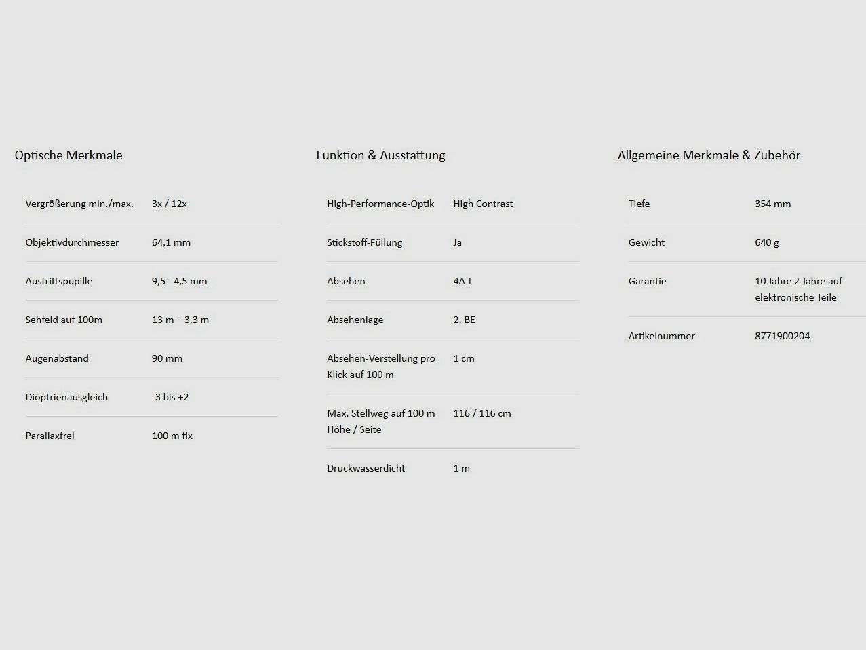866x650 pixels.
Task: Click the Gewicht 640 g value
Action: [766, 242]
